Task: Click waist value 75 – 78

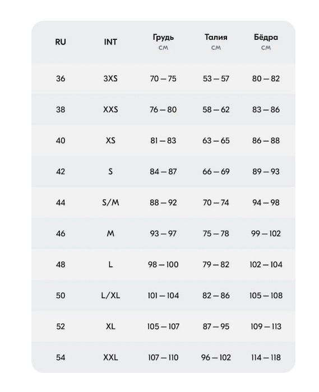Action: pos(216,234)
